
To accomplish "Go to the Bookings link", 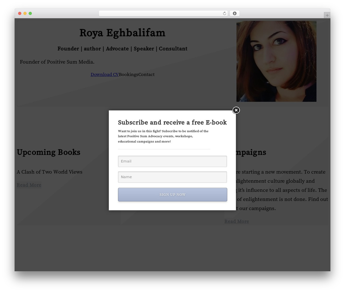I will (129, 74).
